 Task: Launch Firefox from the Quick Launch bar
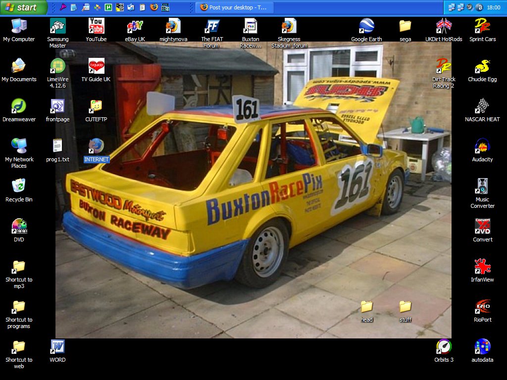pos(154,7)
